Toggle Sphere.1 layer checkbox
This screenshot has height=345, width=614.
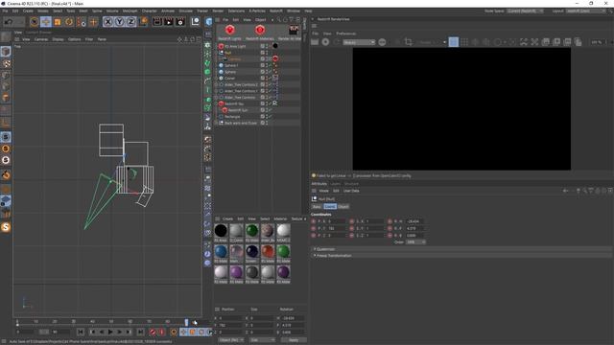point(263,65)
